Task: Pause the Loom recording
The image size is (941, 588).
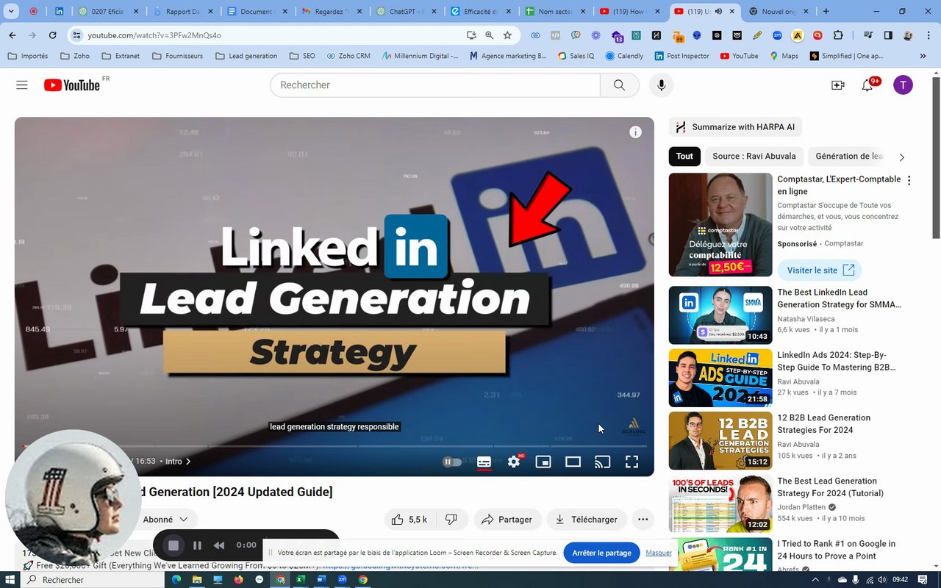Action: 197,545
